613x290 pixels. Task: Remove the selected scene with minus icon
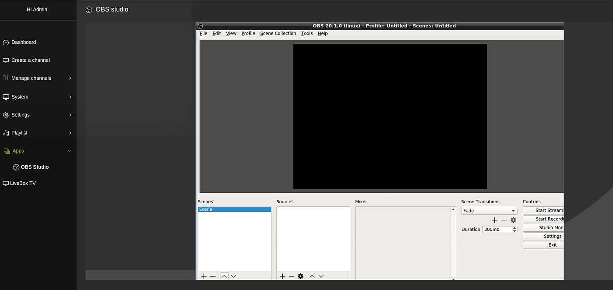[x=213, y=276]
